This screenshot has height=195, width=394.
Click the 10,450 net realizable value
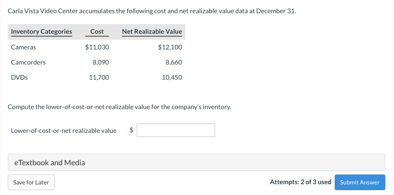[172, 78]
